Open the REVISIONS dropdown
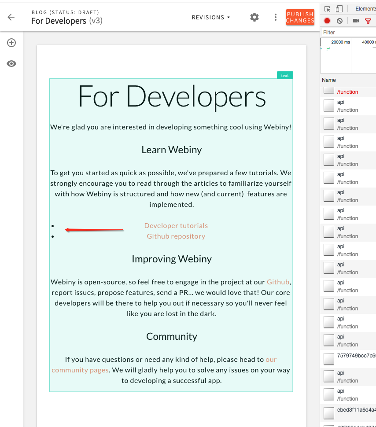 210,17
